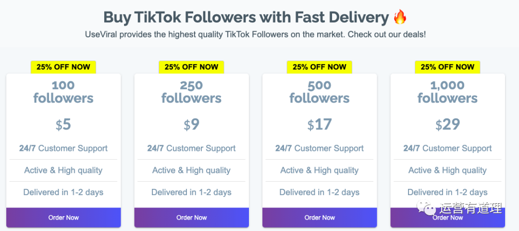Image resolution: width=519 pixels, height=231 pixels.
Task: Click the fire emoji in the heading
Action: 400,18
